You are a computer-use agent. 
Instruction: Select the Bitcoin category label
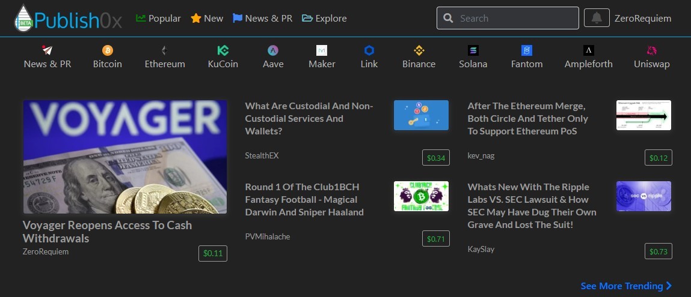(x=108, y=64)
